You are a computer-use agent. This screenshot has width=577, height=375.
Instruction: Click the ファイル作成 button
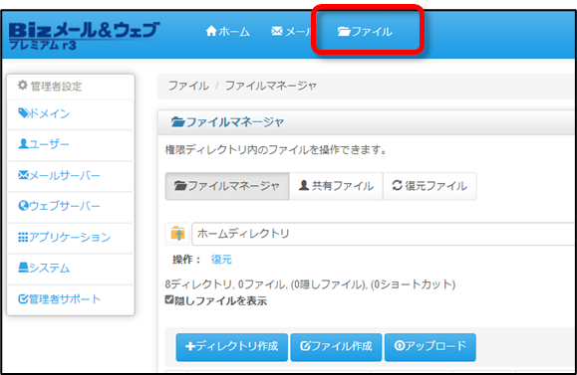(x=336, y=347)
